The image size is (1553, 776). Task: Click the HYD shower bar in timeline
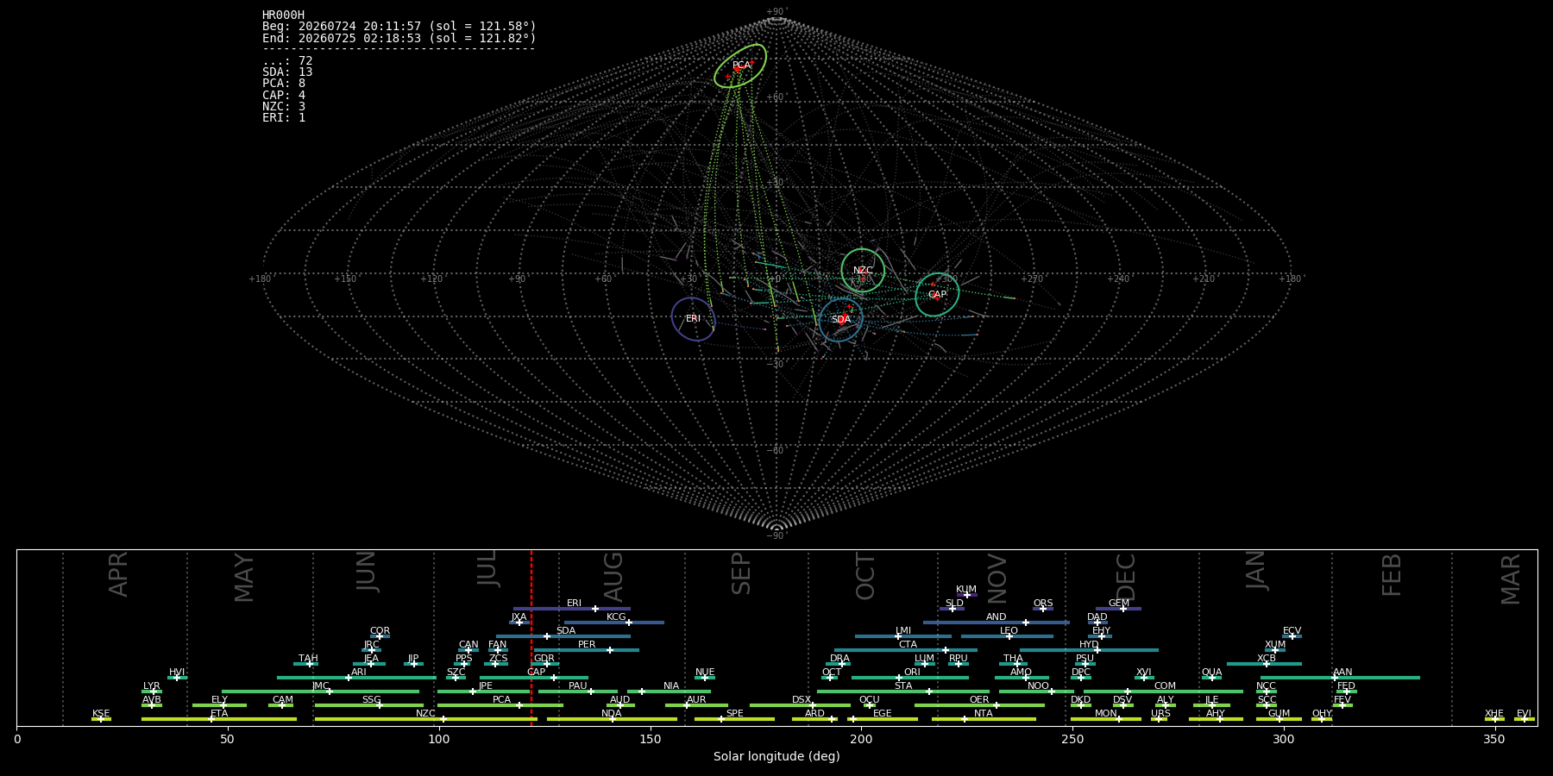click(x=1089, y=650)
